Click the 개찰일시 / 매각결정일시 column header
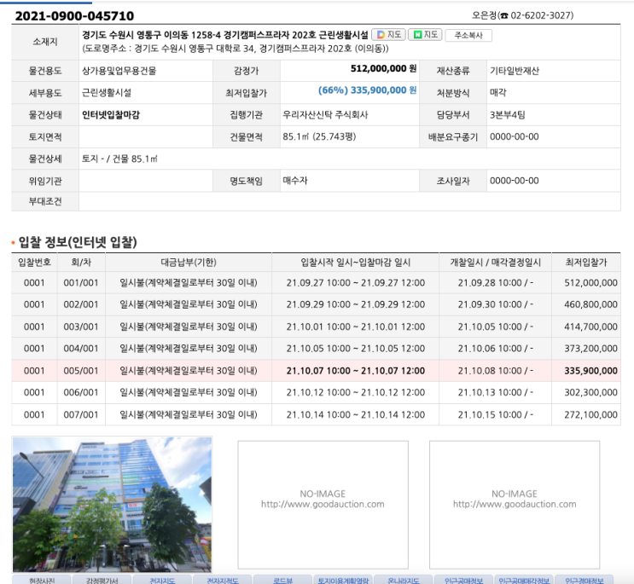Image resolution: width=634 pixels, height=584 pixels. tap(495, 263)
